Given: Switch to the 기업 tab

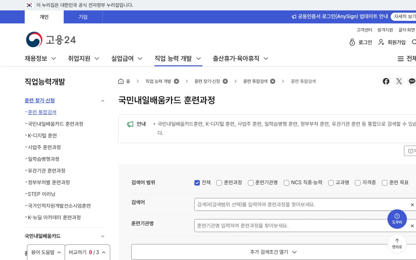Looking at the screenshot, I should [83, 17].
